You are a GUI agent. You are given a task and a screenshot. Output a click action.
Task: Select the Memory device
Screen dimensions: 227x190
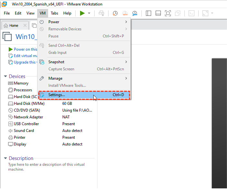tap(21, 83)
